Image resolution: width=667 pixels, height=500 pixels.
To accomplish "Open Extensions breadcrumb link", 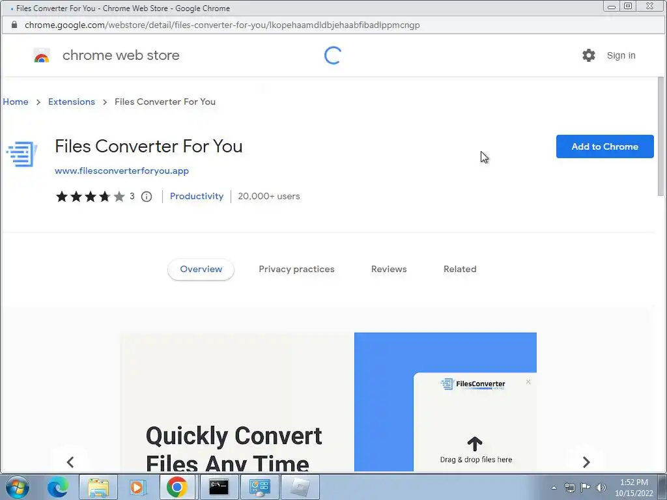I will point(72,102).
